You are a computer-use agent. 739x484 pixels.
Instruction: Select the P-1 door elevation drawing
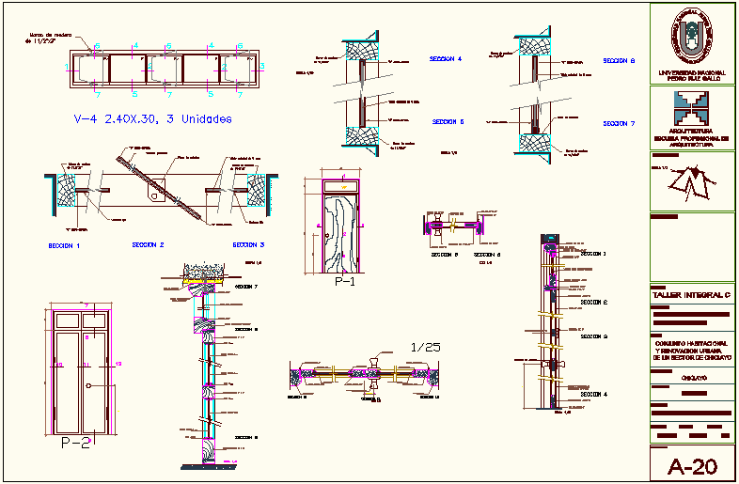(343, 225)
